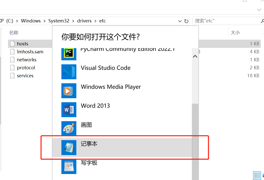
Task: Select the hosts file name
Action: click(22, 44)
